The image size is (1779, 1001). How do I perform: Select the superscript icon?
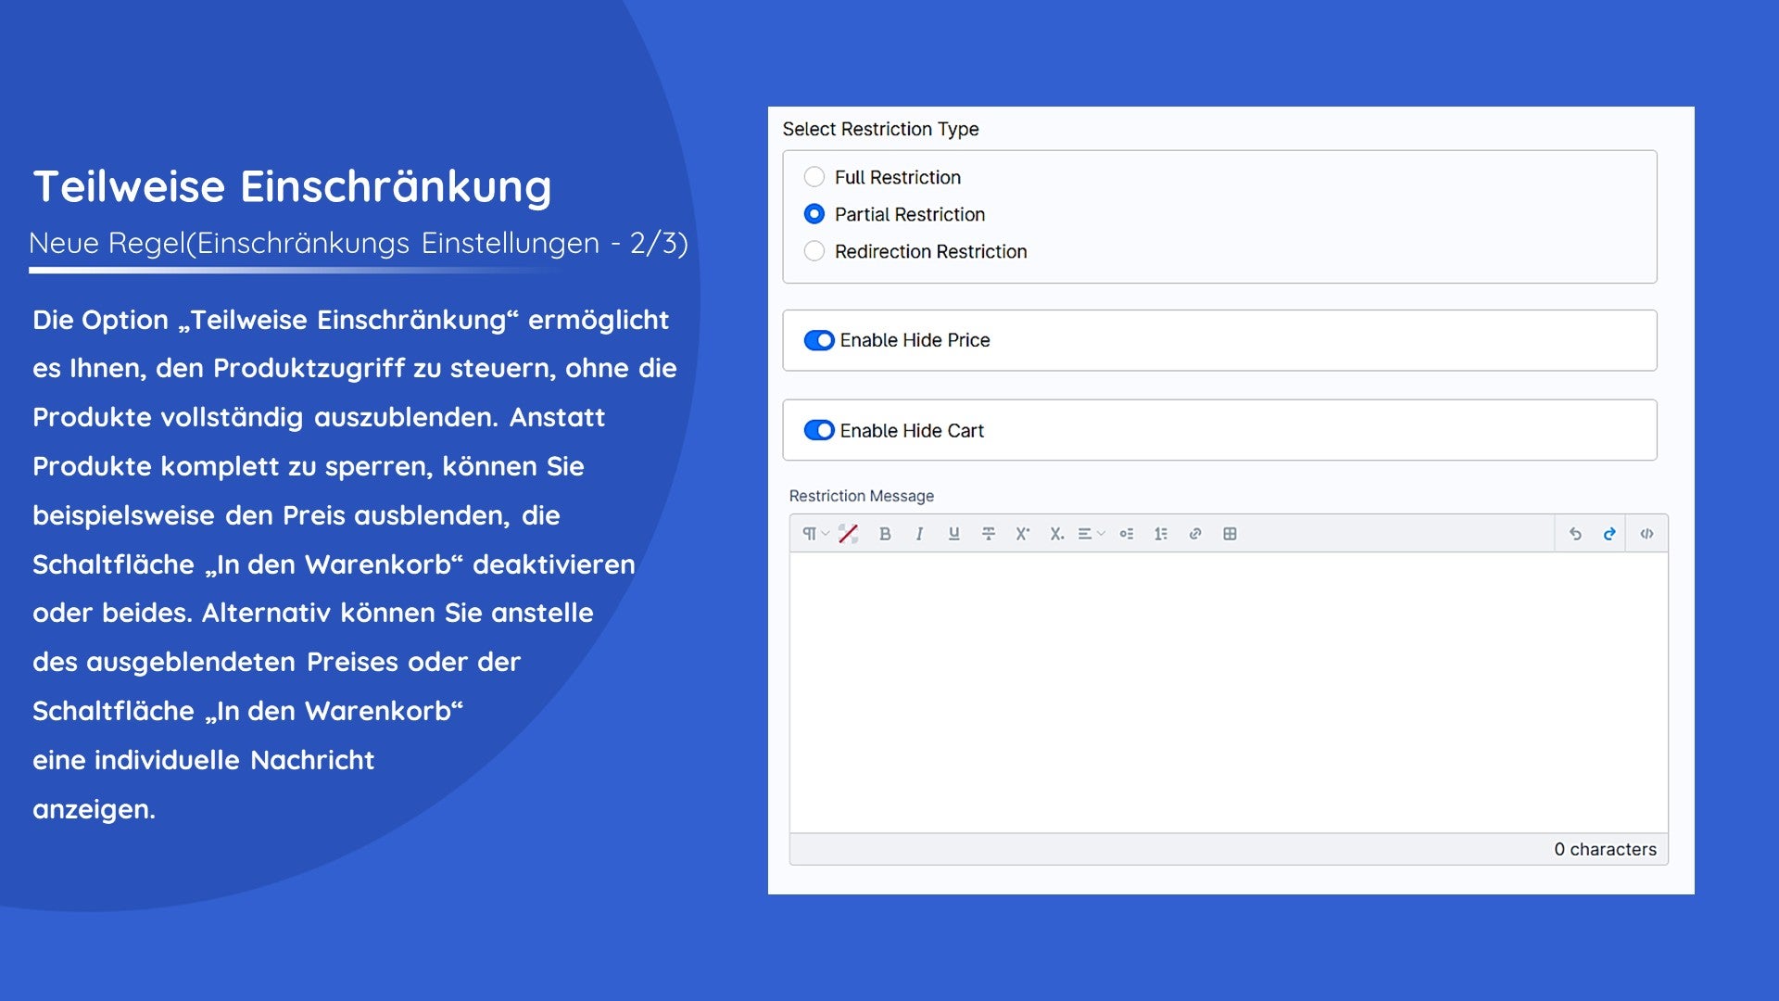tap(1022, 534)
